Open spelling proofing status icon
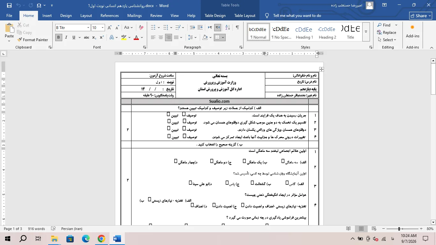The height and width of the screenshot is (245, 436). 53,229
